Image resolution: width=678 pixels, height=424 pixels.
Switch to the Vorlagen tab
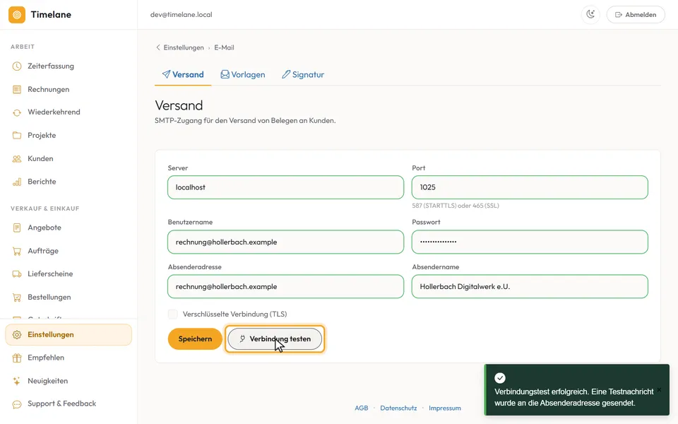point(242,74)
